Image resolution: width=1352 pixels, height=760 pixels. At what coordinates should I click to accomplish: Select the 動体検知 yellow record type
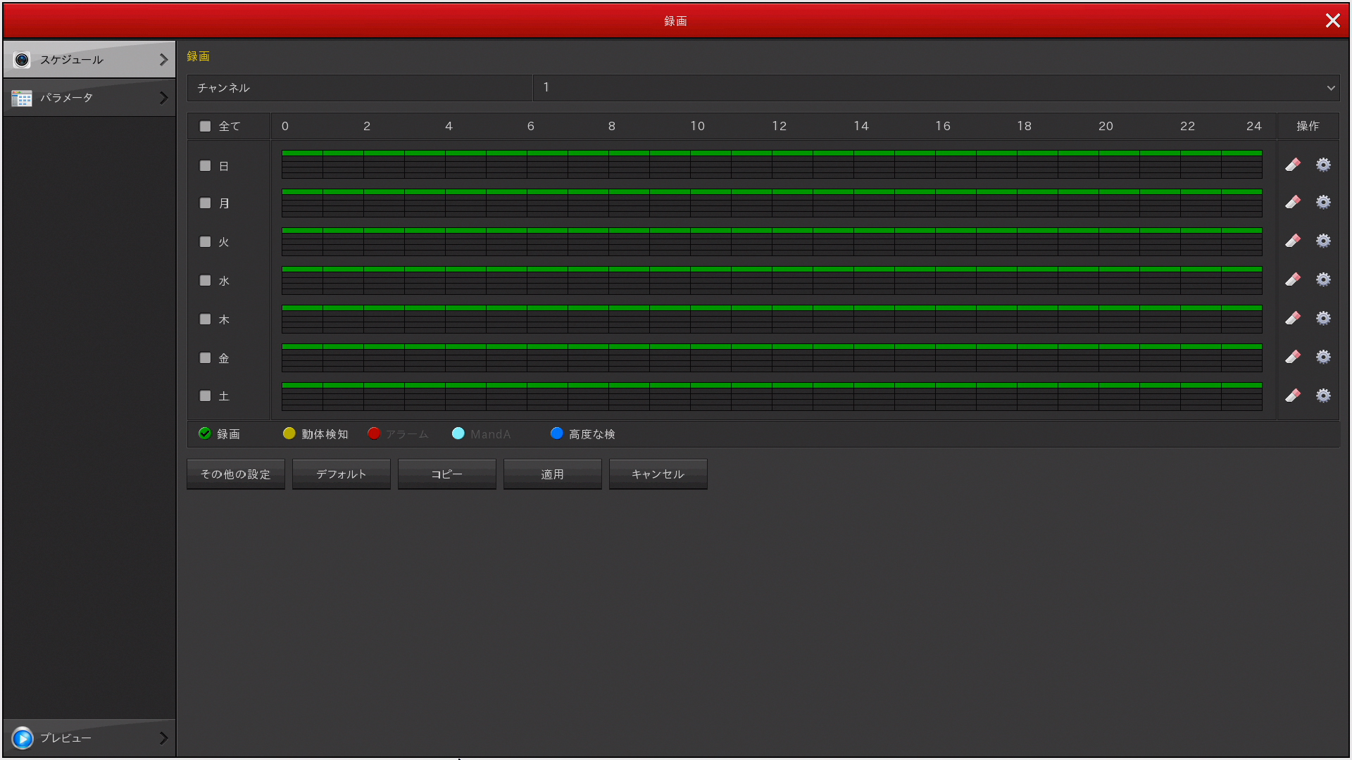pyautogui.click(x=289, y=433)
